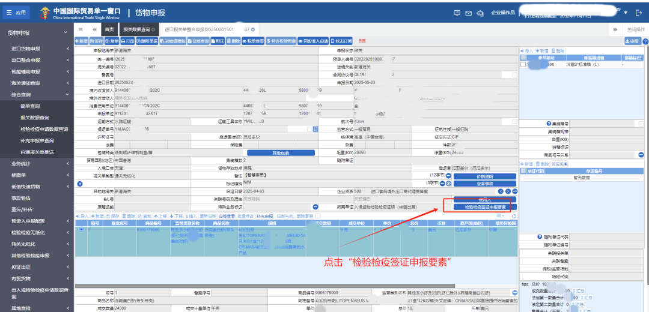The width and height of the screenshot is (649, 312).
Task: Open the customer service headset icon
Action: pos(481,13)
